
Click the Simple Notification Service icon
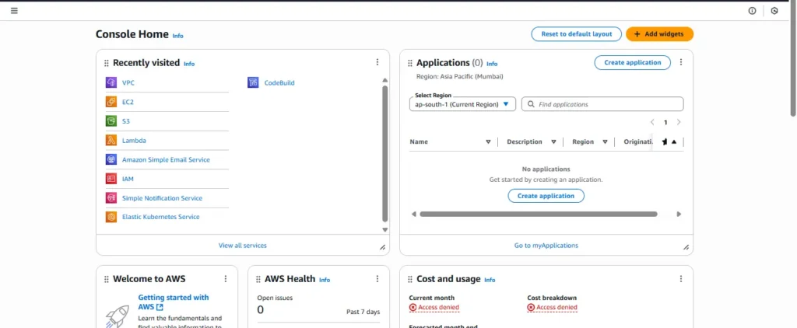click(x=111, y=198)
